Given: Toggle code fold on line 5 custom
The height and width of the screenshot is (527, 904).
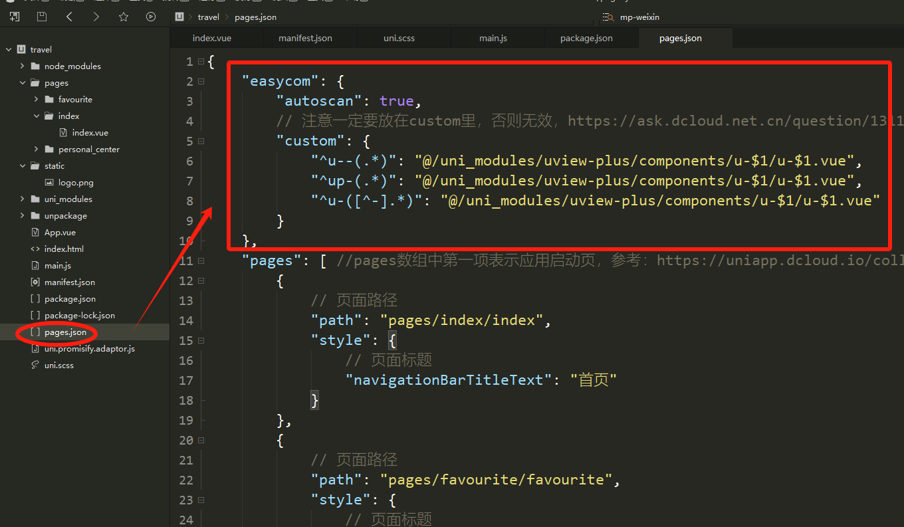Looking at the screenshot, I should pyautogui.click(x=201, y=142).
